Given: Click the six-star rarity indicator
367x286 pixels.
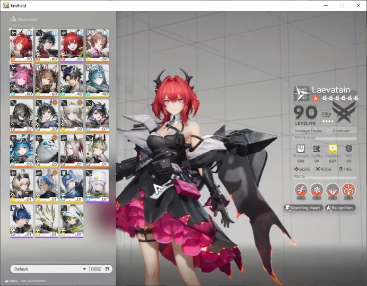Looking at the screenshot, I should (339, 98).
